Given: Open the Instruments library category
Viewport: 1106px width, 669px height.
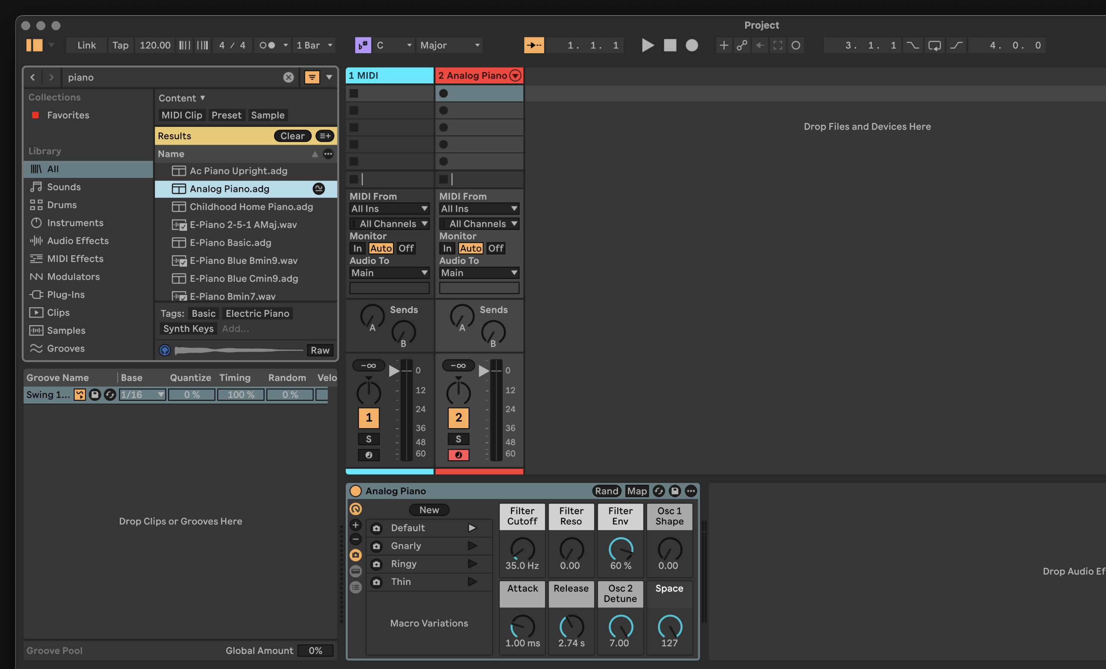Looking at the screenshot, I should click(88, 223).
